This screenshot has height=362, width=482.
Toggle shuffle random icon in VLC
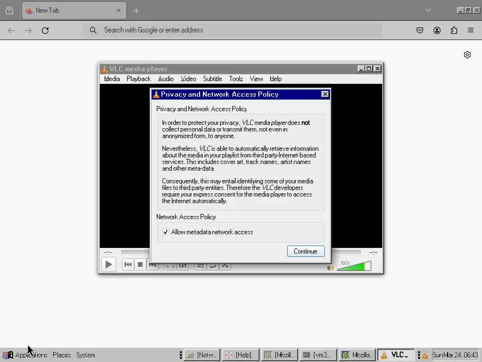point(225,266)
